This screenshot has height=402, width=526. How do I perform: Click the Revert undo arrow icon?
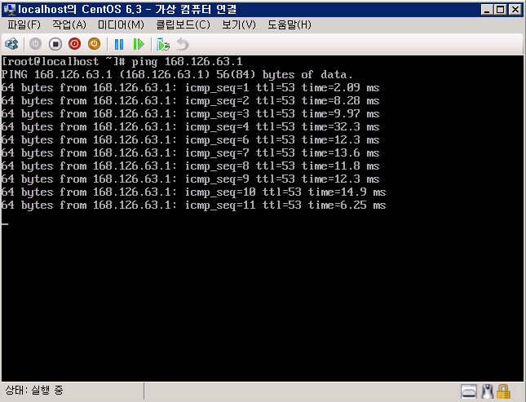click(183, 44)
